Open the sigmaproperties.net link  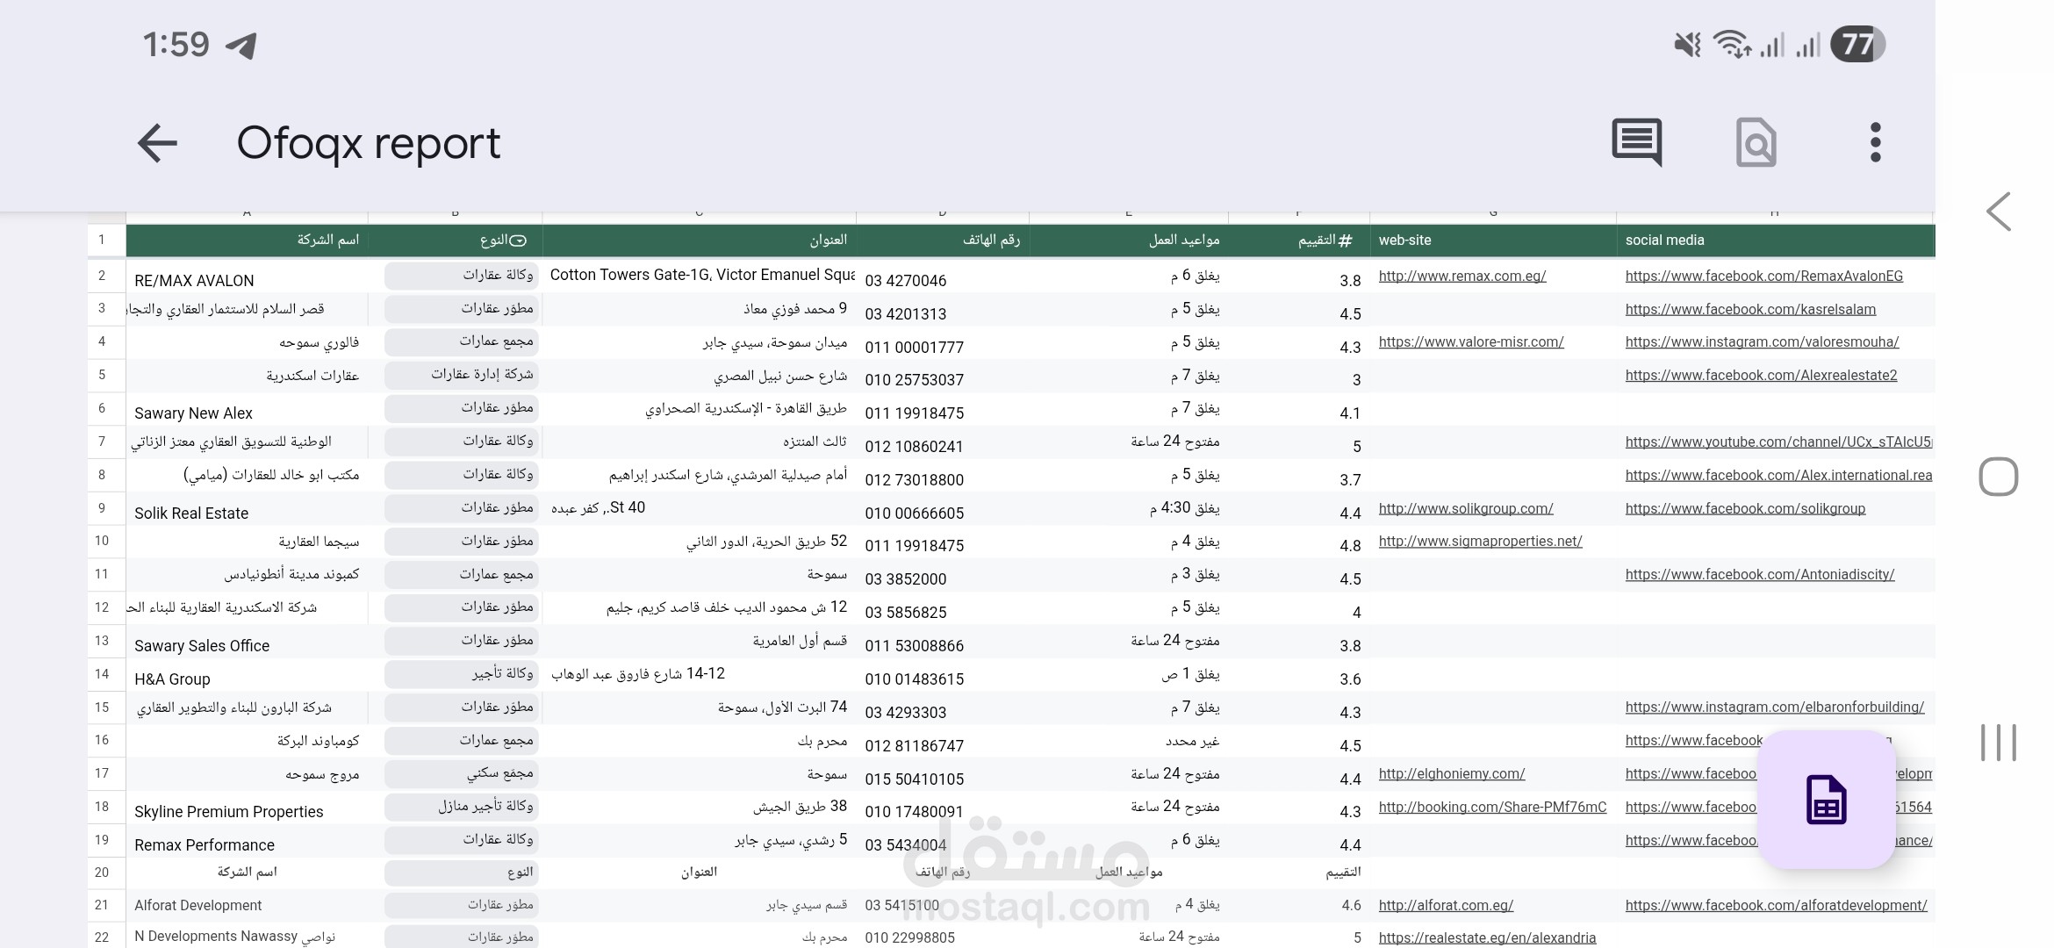click(x=1480, y=542)
